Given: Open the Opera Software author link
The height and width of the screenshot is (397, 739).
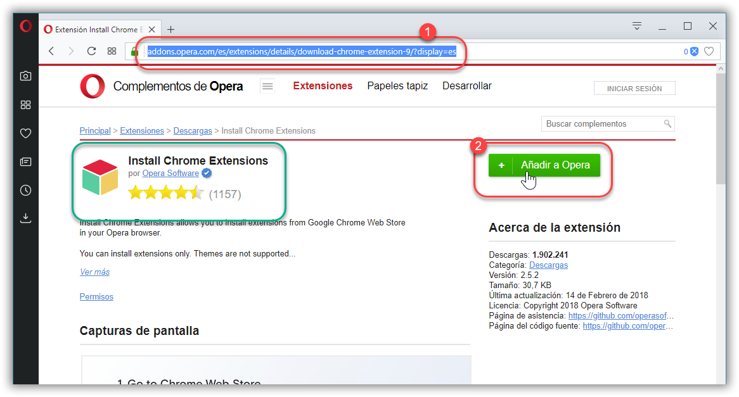Looking at the screenshot, I should pos(170,173).
